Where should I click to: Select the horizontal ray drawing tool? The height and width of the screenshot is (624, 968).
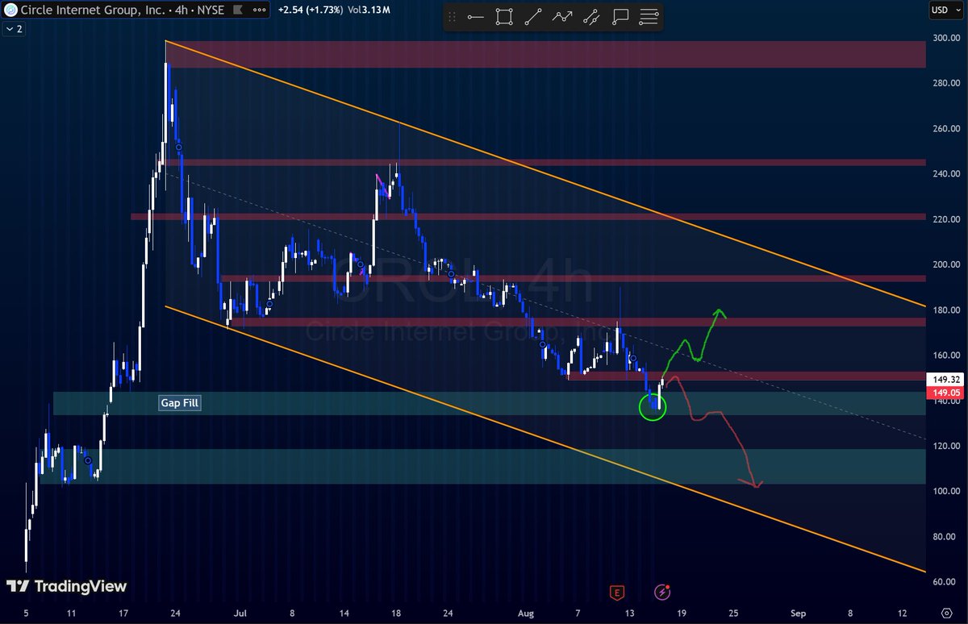coord(475,17)
